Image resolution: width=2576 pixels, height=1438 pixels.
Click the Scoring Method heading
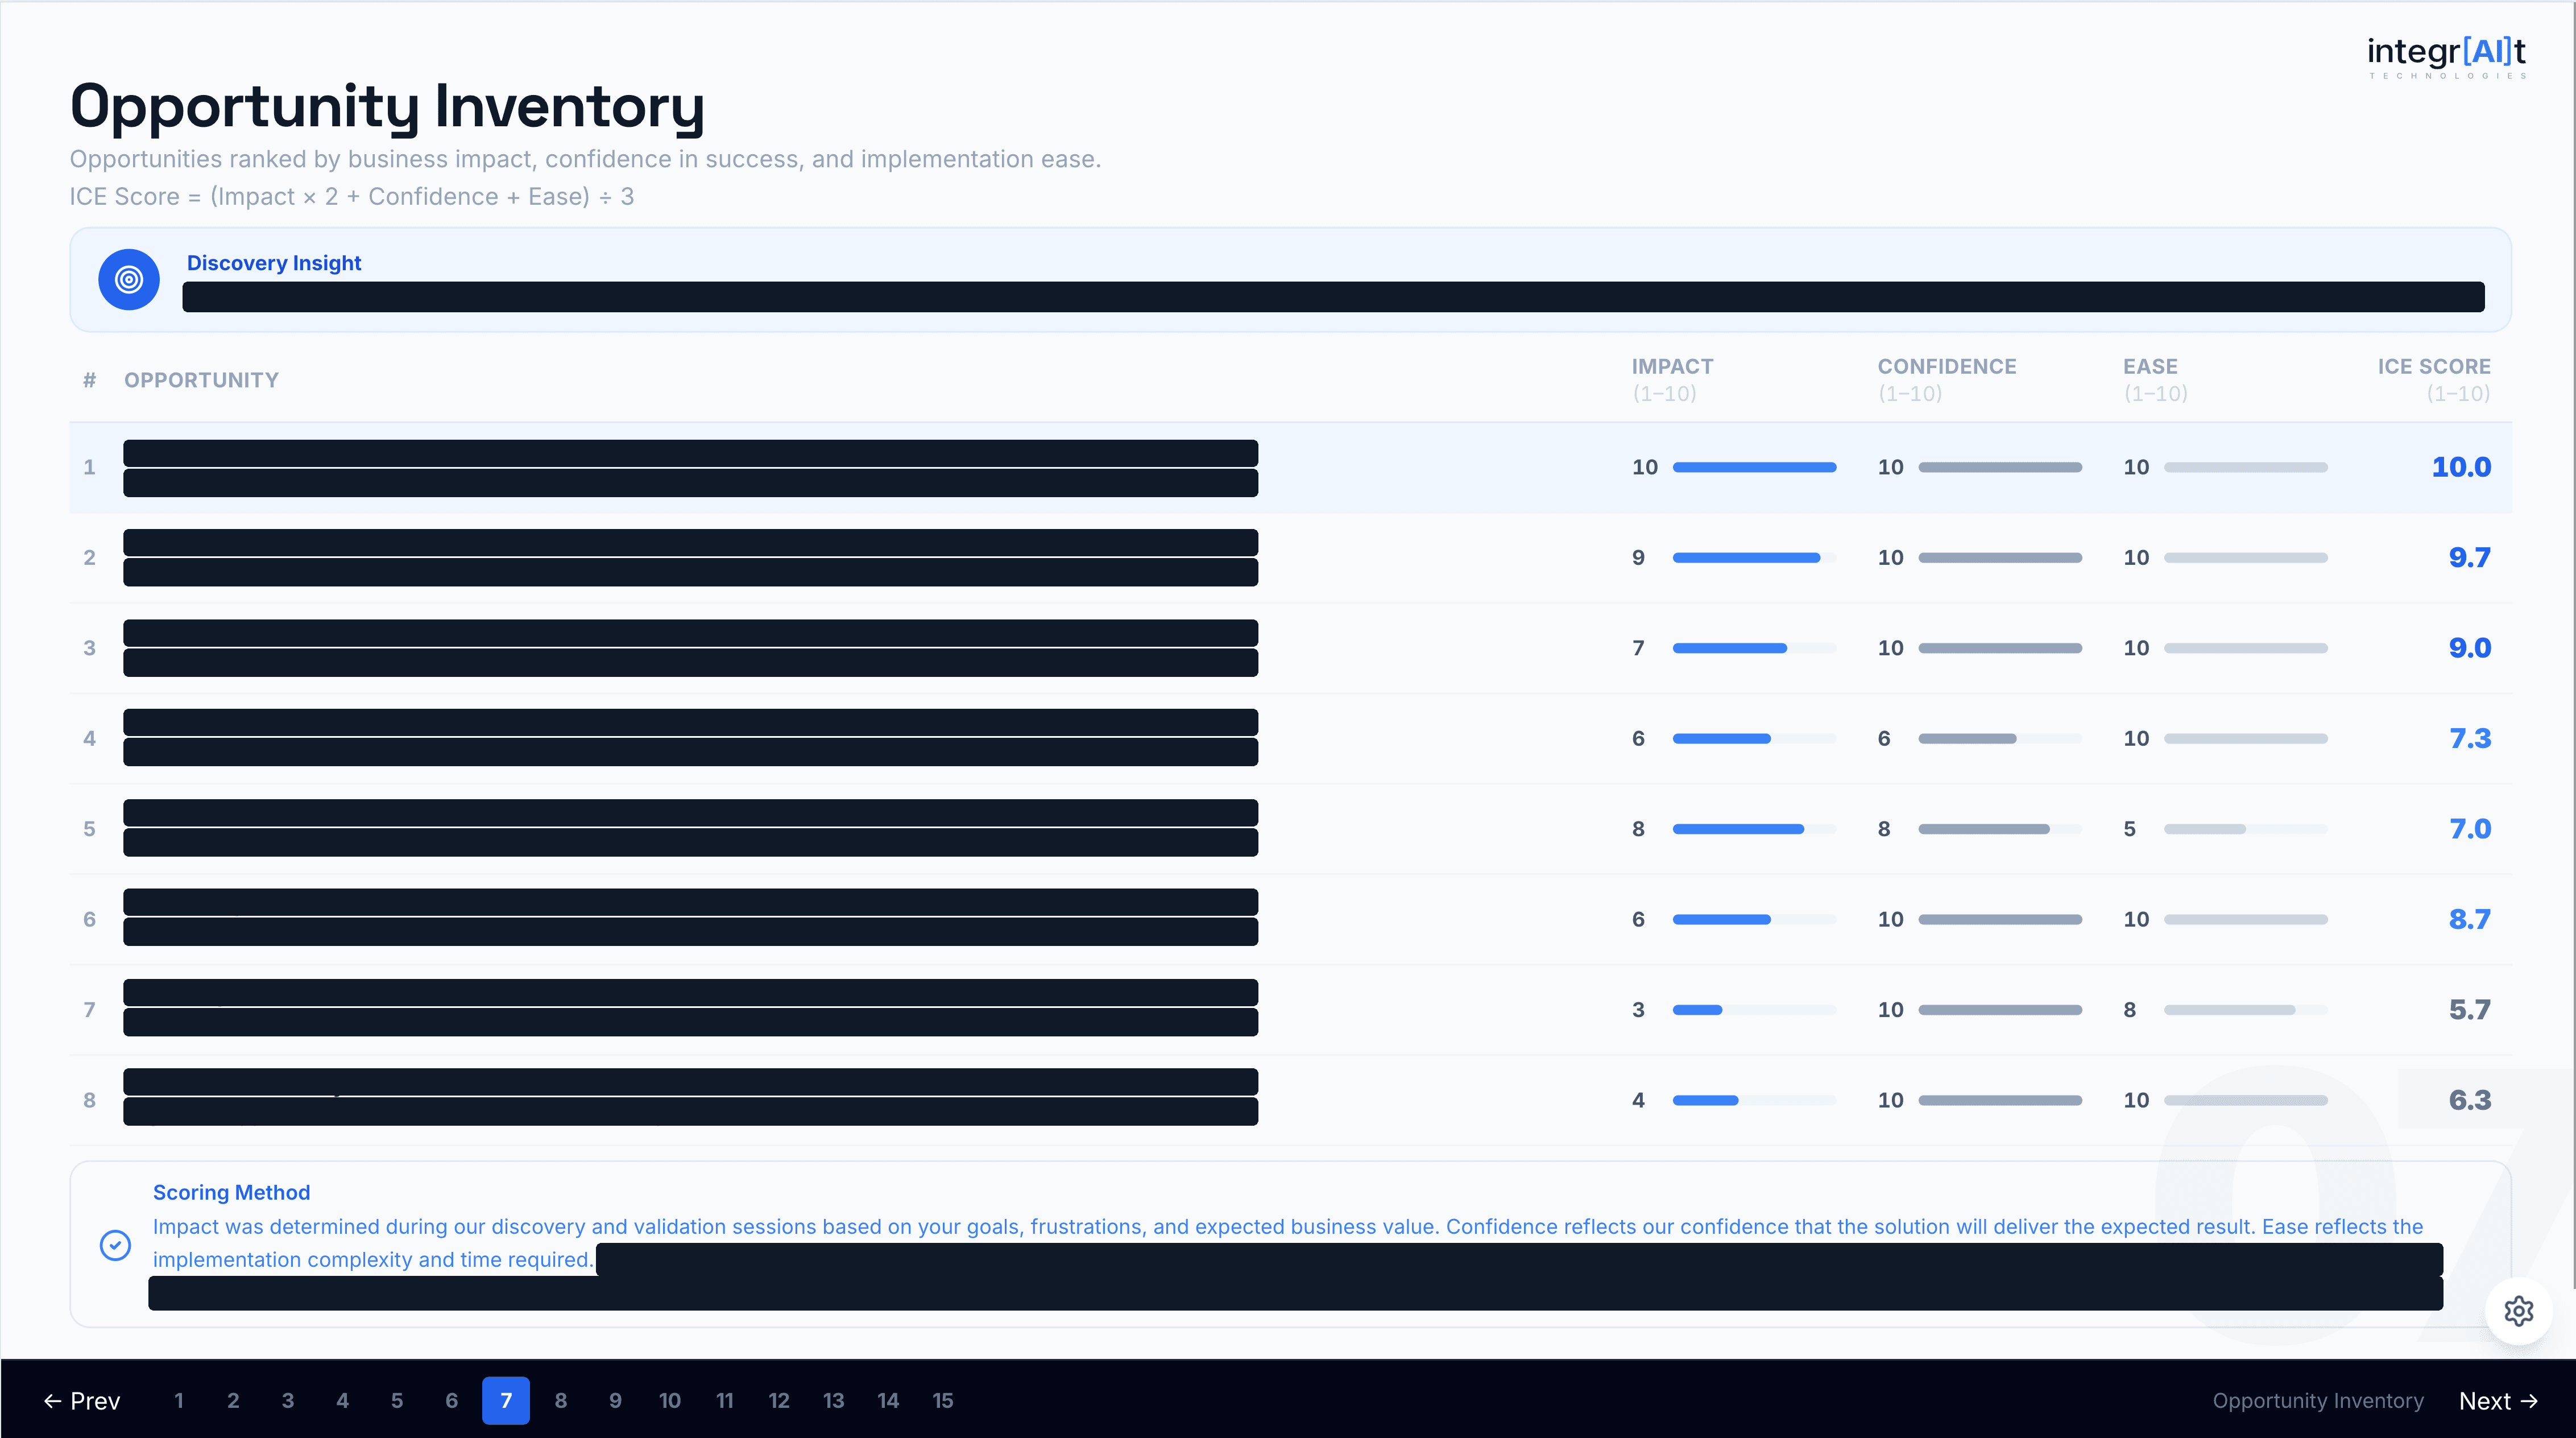231,1192
